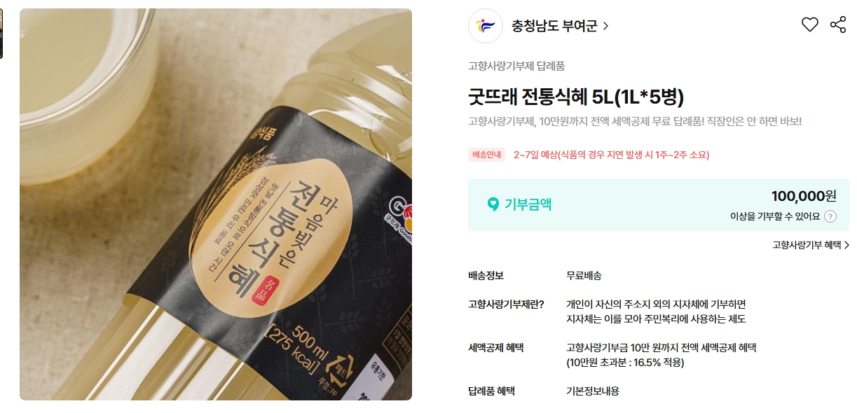This screenshot has height=413, width=857.
Task: Open the 기본정보내용 text under 답례품 혜택
Action: coord(593,391)
